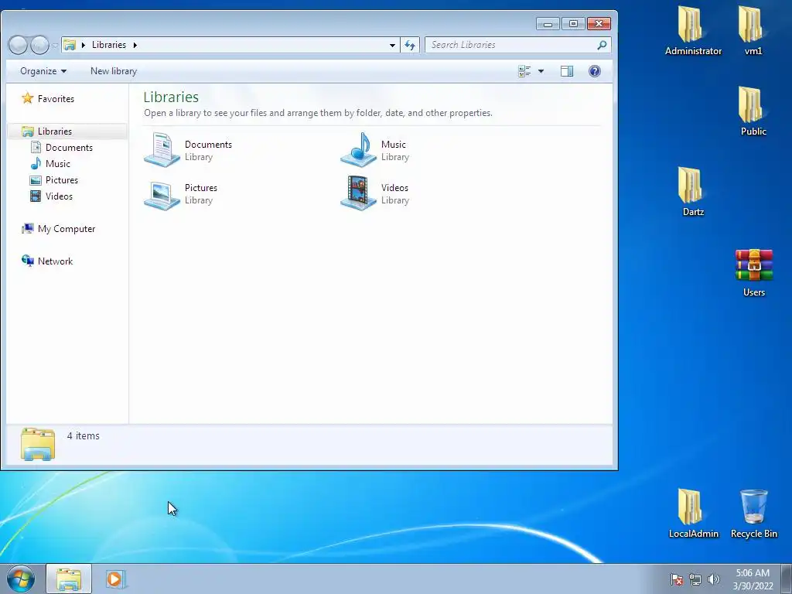This screenshot has height=594, width=792.
Task: Click network tray icon
Action: (x=695, y=579)
